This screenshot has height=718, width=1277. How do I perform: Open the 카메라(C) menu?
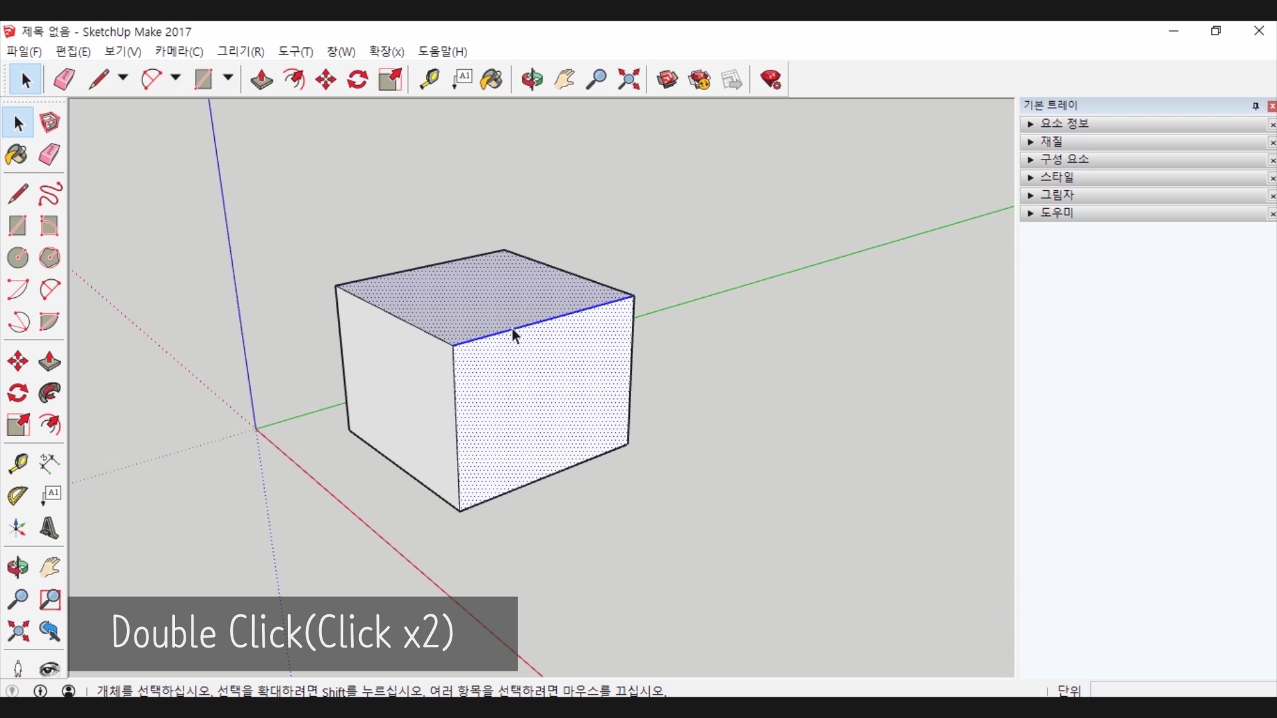click(x=178, y=52)
